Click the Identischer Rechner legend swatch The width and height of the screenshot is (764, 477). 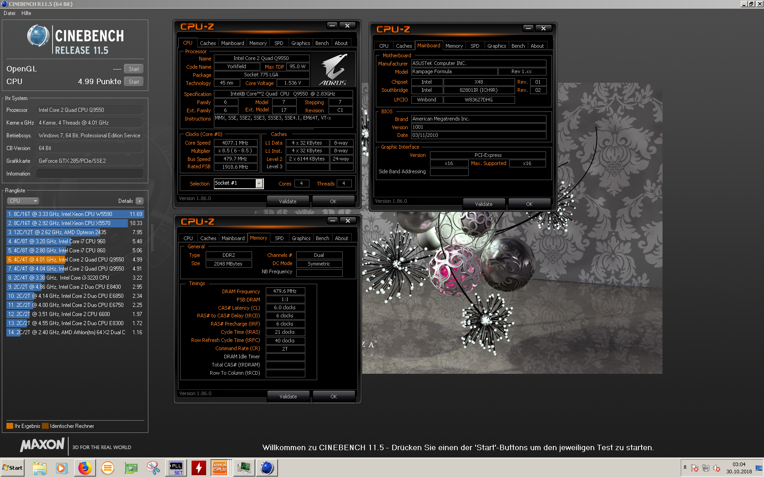tap(45, 426)
